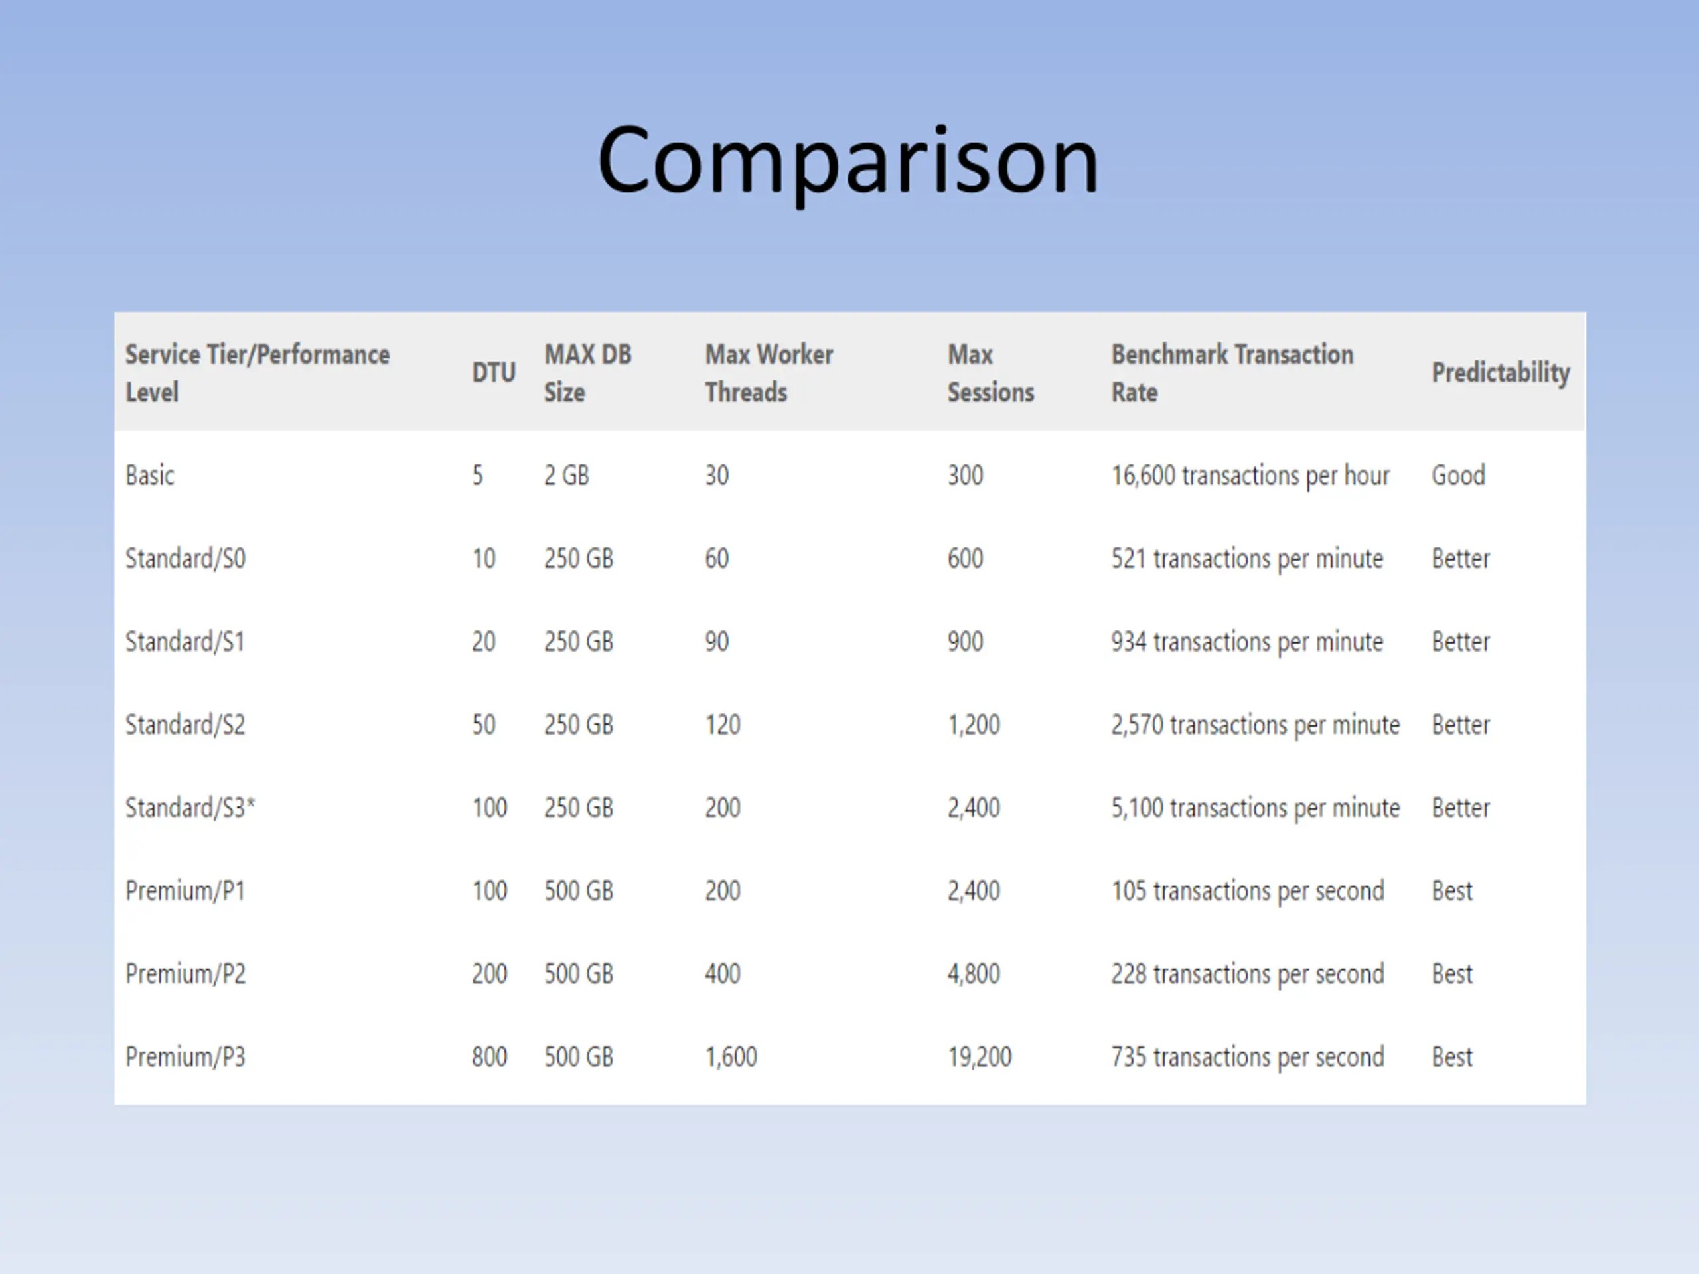Select the 'Predictability' column header
The width and height of the screenshot is (1699, 1274).
[1500, 373]
